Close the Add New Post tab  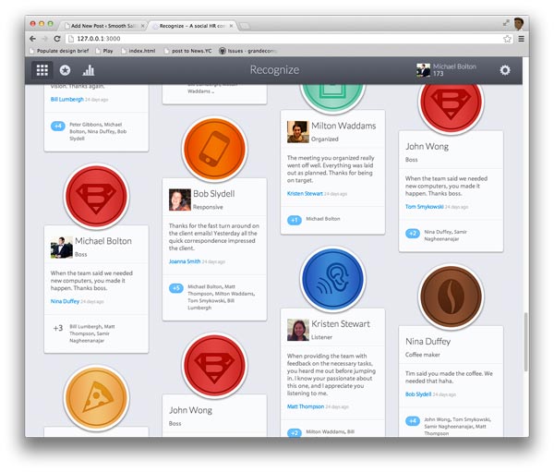tap(143, 26)
